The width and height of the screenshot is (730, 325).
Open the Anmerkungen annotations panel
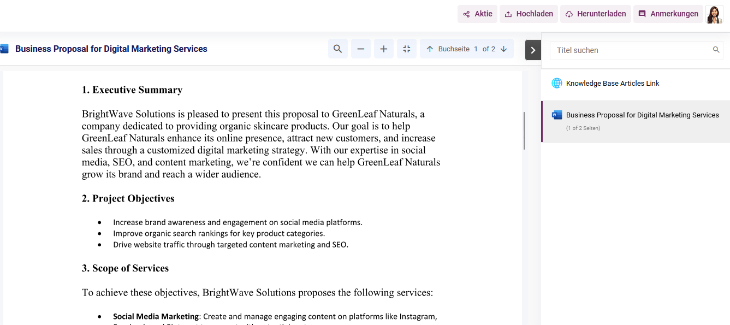(668, 14)
